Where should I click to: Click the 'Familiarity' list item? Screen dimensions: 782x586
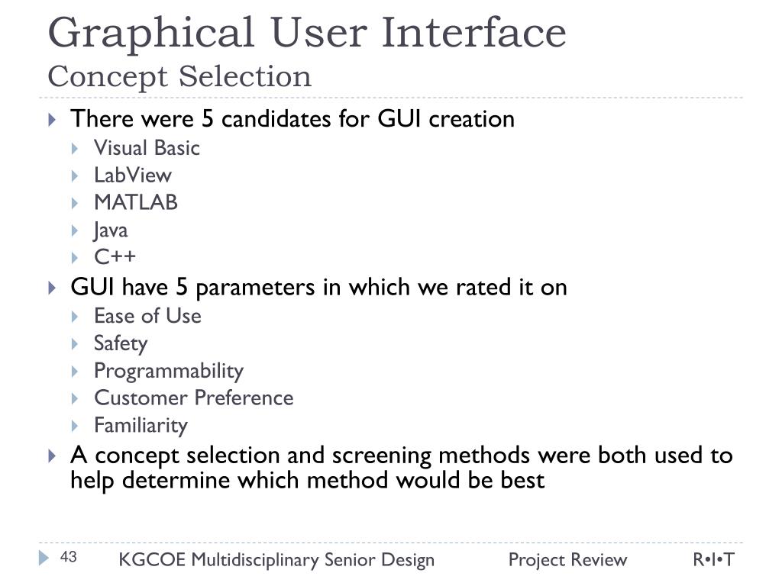coord(141,425)
